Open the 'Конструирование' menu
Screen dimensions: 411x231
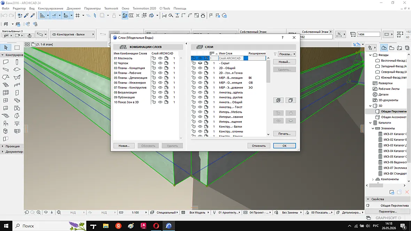pyautogui.click(x=51, y=8)
